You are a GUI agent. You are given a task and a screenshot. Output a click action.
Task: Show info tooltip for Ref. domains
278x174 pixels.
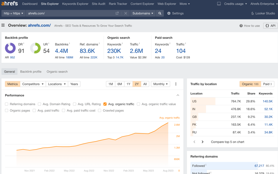pyautogui.click(x=99, y=43)
